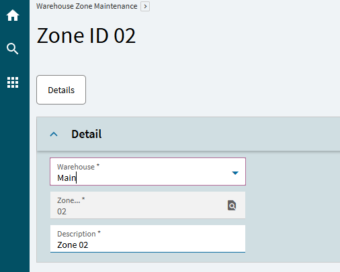Click the Warehouse Zone Maintenance breadcrumb
Viewport: 340px width, 272px height.
click(87, 6)
